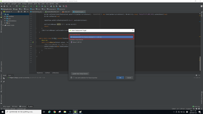Open Chrome from the taskbar
203x114 pixels.
55,112
